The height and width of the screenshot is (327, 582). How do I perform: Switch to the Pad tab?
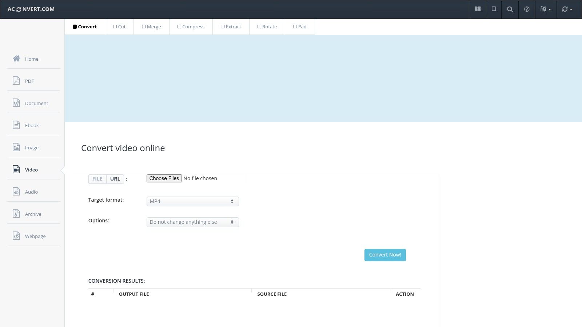(300, 27)
